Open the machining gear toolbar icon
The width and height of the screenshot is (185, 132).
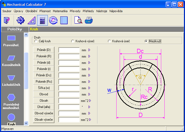[21, 20]
